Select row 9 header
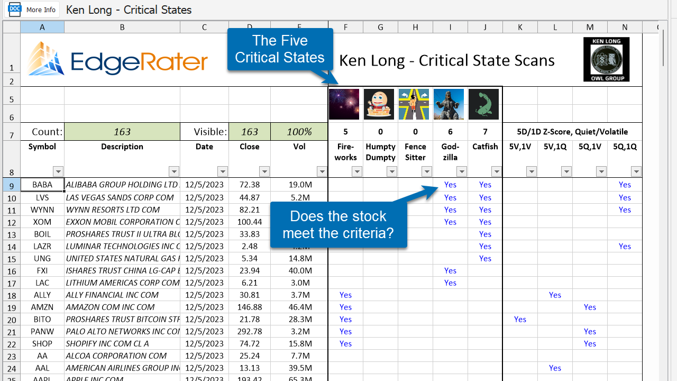This screenshot has width=677, height=381. tap(12, 185)
